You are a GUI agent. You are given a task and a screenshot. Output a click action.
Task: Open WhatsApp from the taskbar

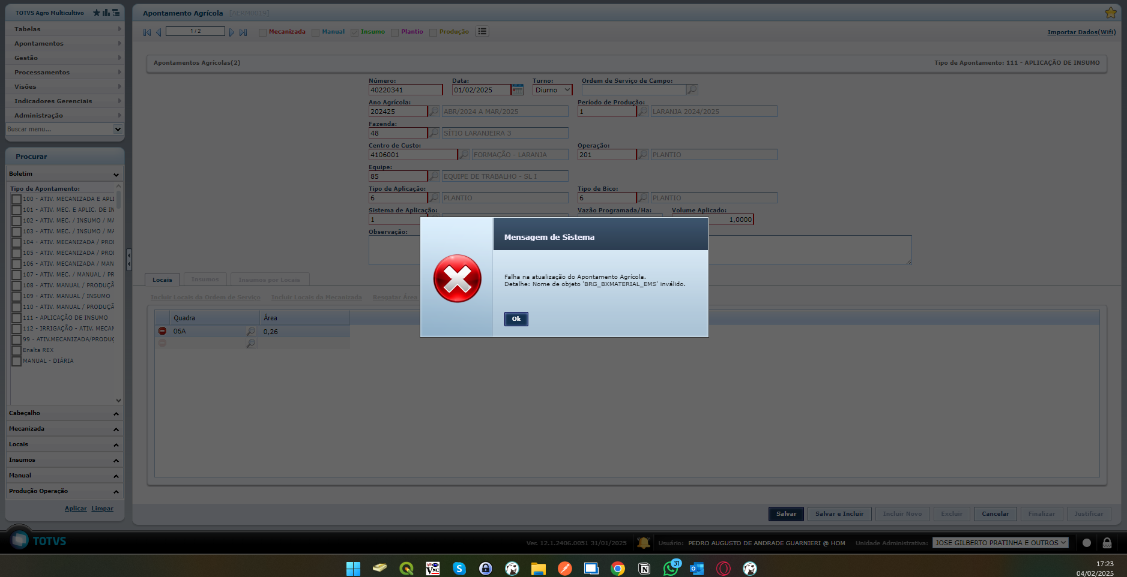click(x=671, y=569)
